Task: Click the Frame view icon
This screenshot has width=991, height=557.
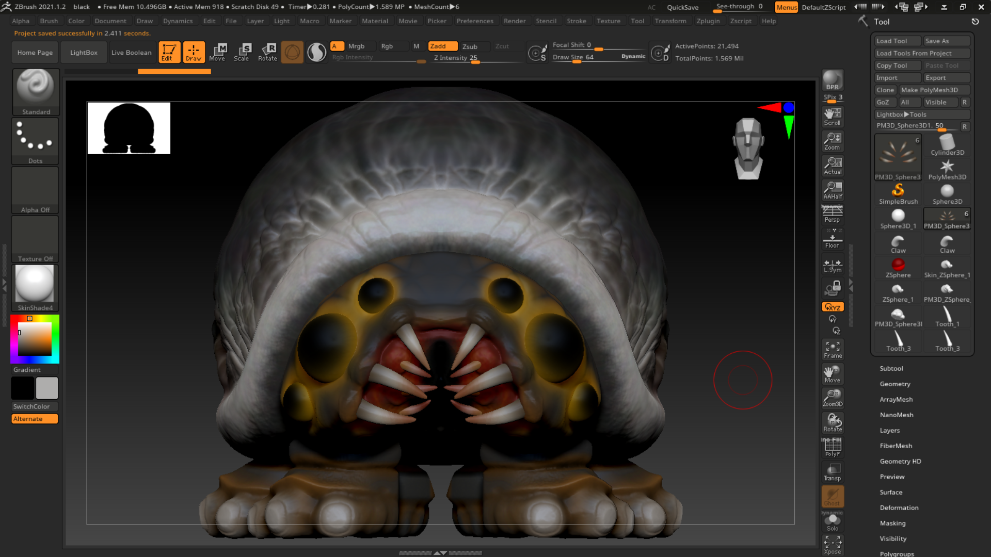Action: coord(832,349)
